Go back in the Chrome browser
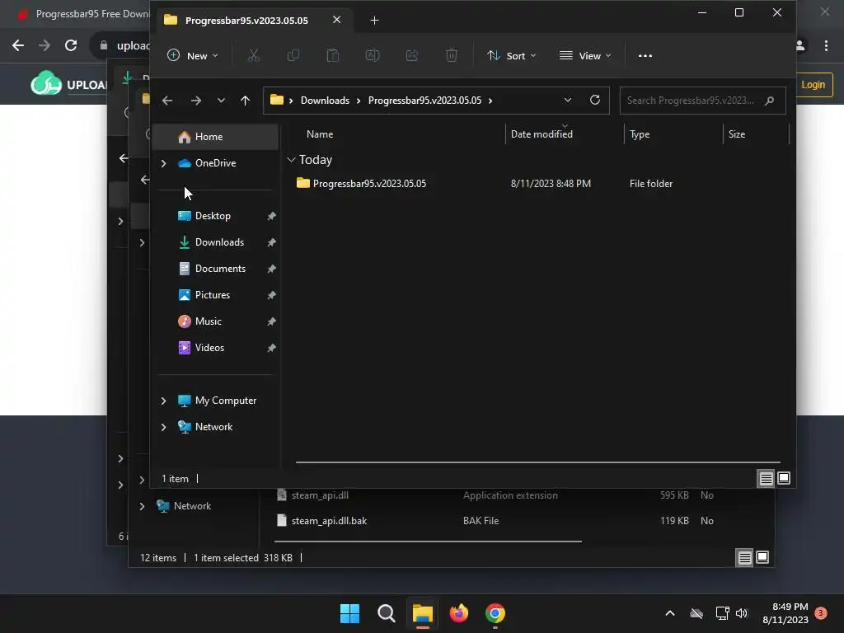The image size is (844, 633). [18, 45]
